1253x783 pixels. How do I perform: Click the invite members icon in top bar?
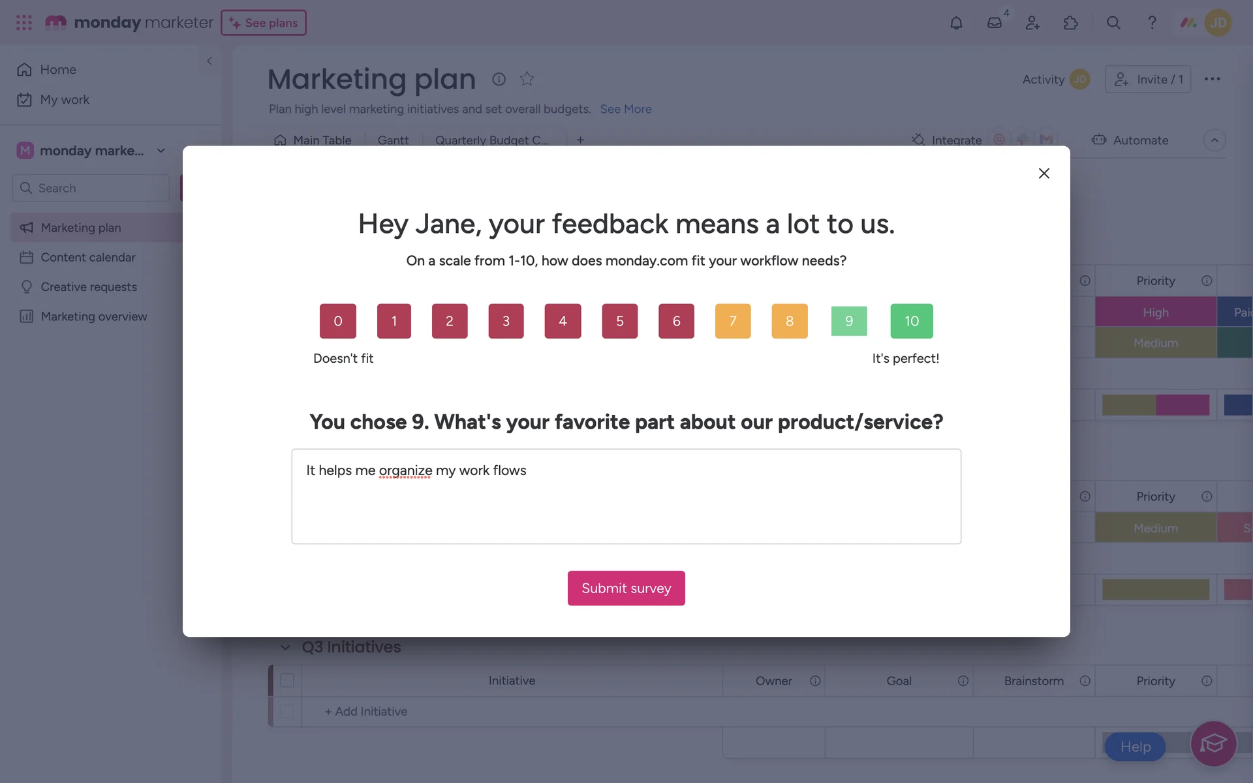tap(1032, 23)
